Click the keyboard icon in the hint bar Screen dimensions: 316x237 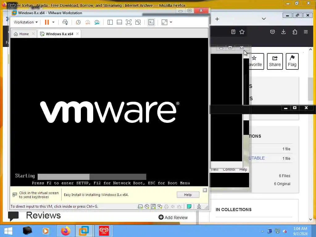pos(15,195)
